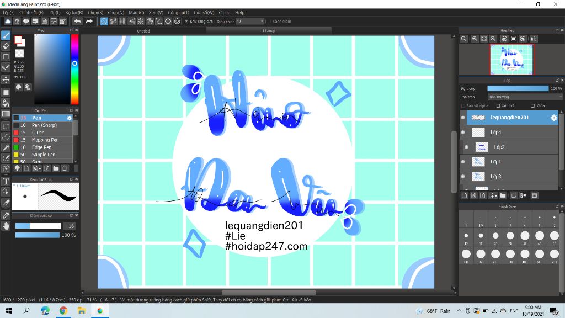Image resolution: width=565 pixels, height=318 pixels.
Task: Click the foreground color swatch
Action: coord(18,40)
